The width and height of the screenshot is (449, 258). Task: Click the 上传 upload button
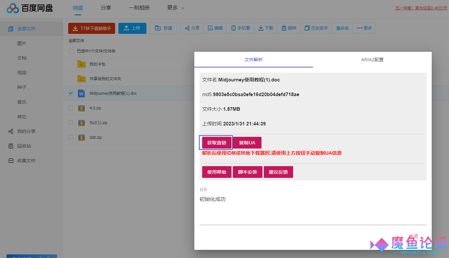point(132,28)
